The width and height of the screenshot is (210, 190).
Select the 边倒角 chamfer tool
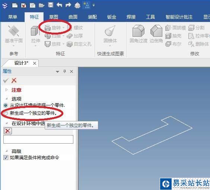pyautogui.click(x=156, y=33)
